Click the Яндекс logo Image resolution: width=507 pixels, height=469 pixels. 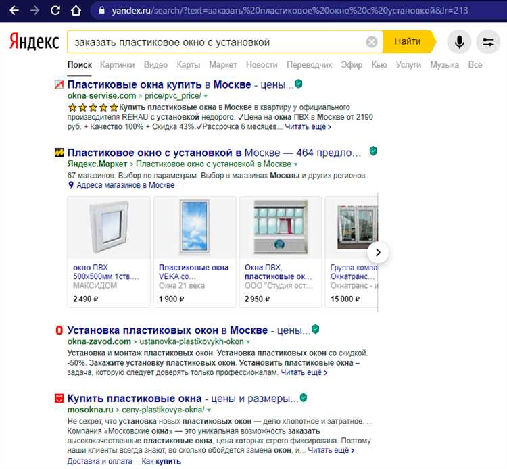coord(34,41)
